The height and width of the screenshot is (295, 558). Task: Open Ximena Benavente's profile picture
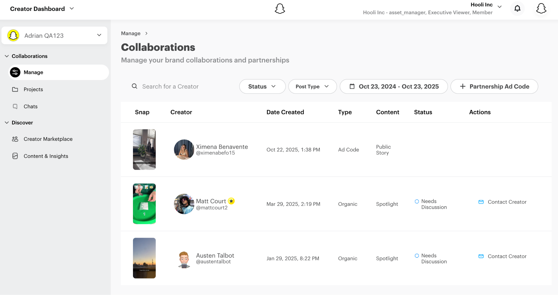[x=184, y=150]
